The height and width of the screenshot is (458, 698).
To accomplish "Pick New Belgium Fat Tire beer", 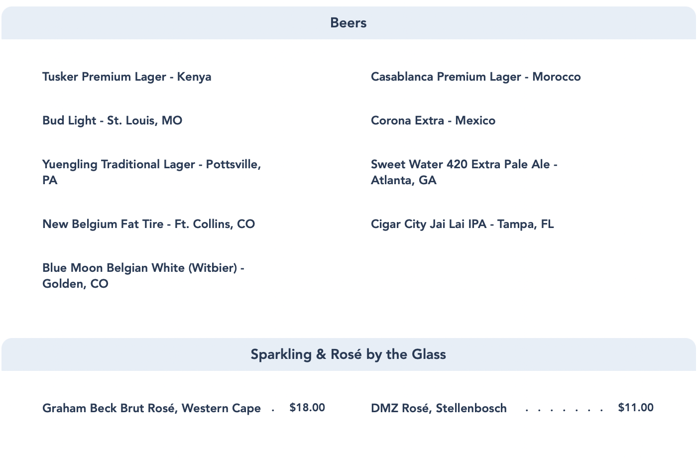I will (148, 224).
